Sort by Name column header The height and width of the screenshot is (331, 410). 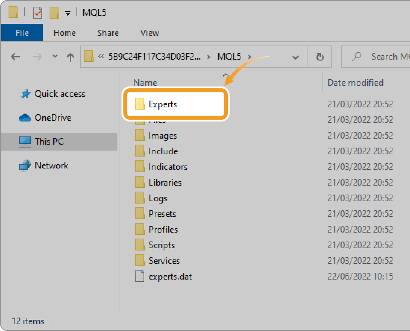pos(145,83)
